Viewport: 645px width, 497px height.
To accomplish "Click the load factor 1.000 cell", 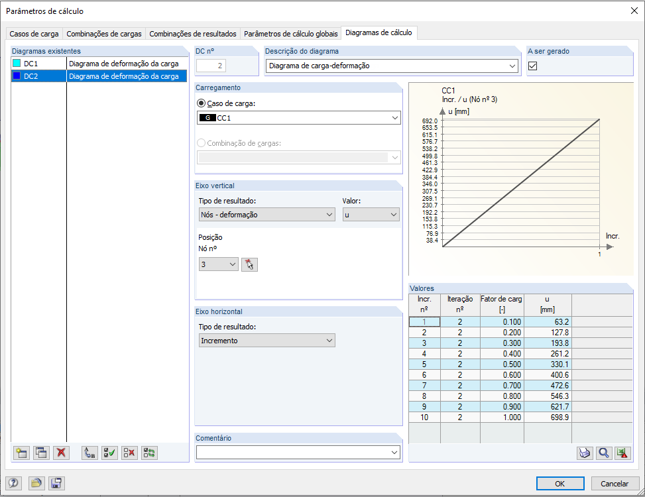I will point(502,417).
